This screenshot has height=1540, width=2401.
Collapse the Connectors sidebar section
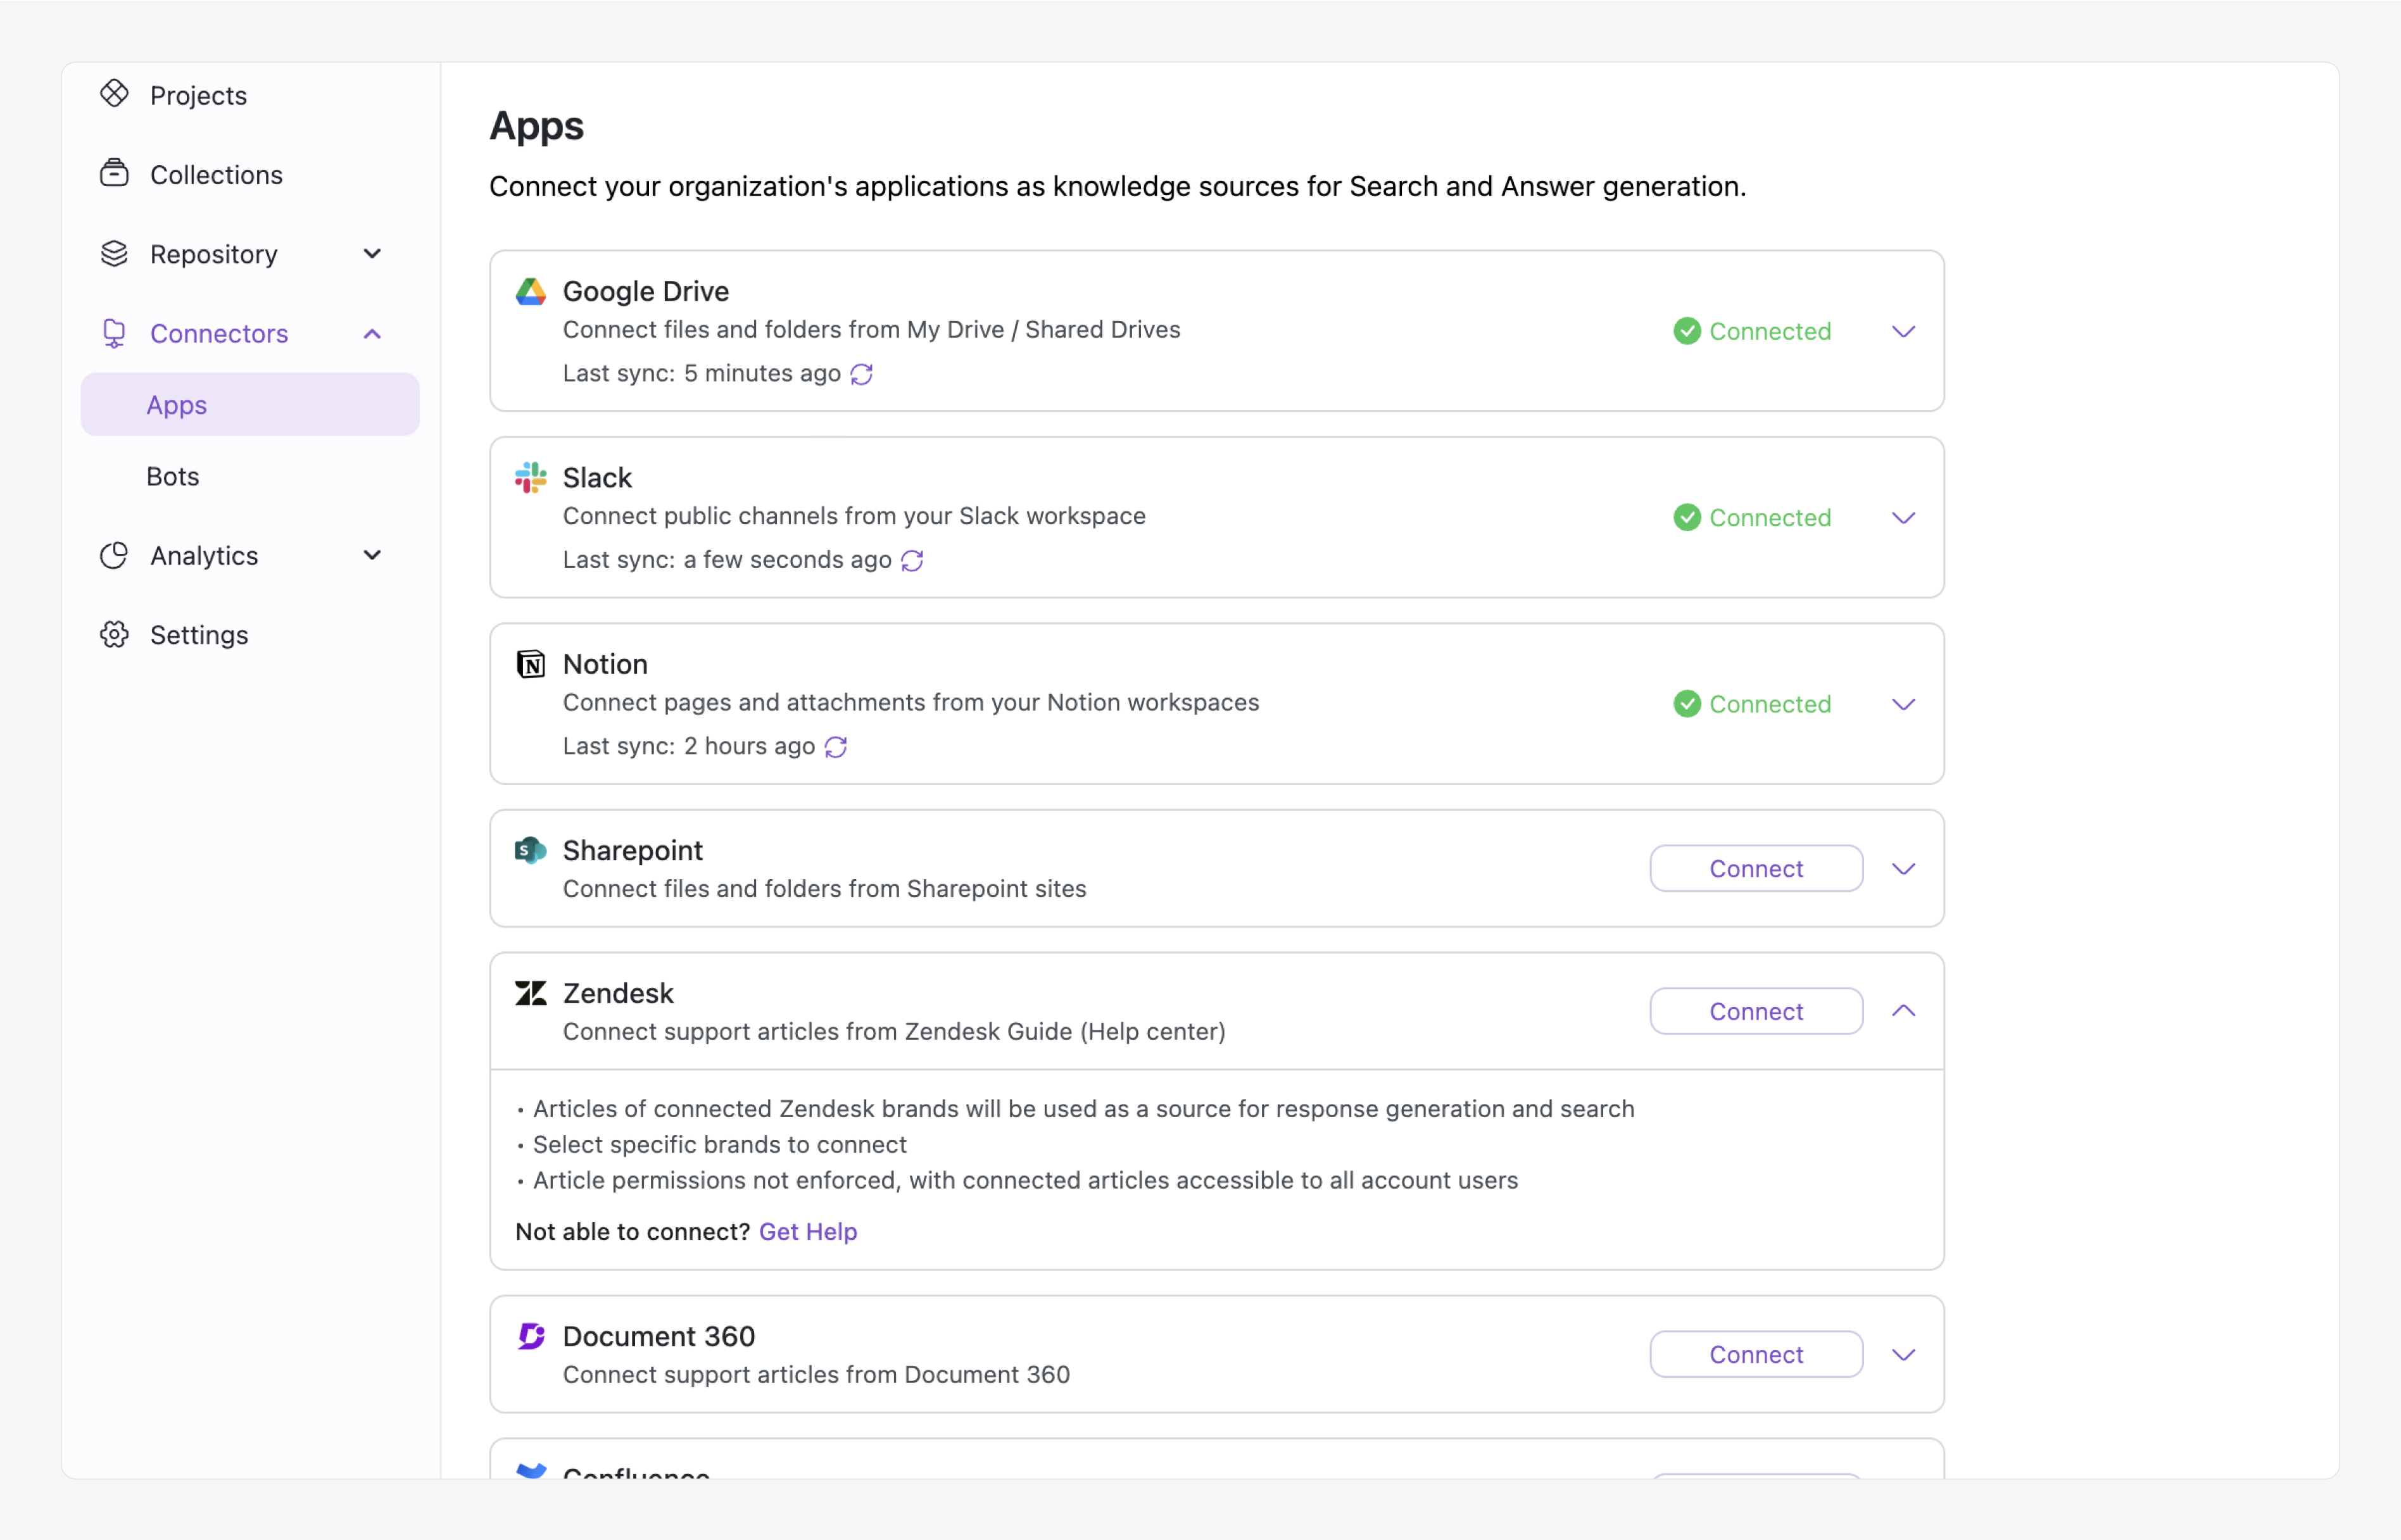[372, 334]
